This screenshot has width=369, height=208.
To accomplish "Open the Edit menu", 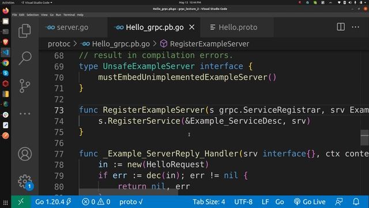I will (x=22, y=15).
